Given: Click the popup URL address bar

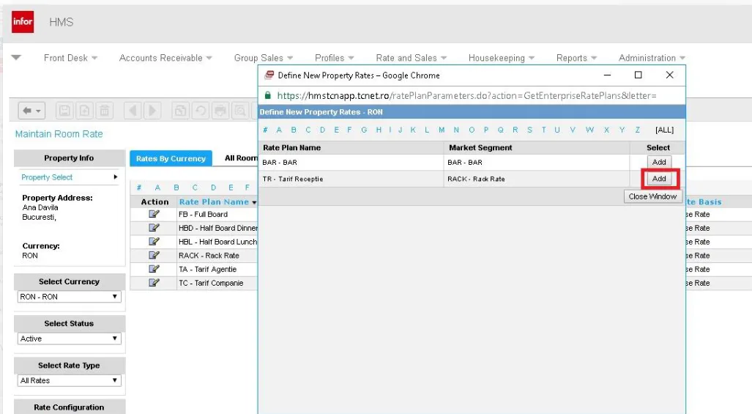Looking at the screenshot, I should [466, 95].
